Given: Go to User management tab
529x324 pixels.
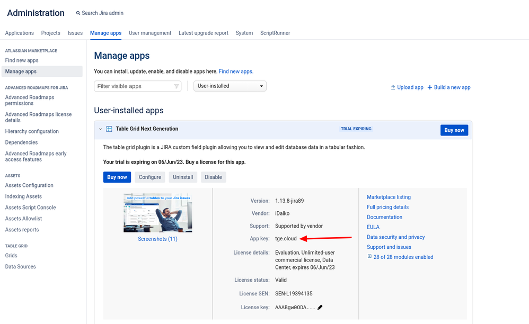Looking at the screenshot, I should tap(150, 33).
